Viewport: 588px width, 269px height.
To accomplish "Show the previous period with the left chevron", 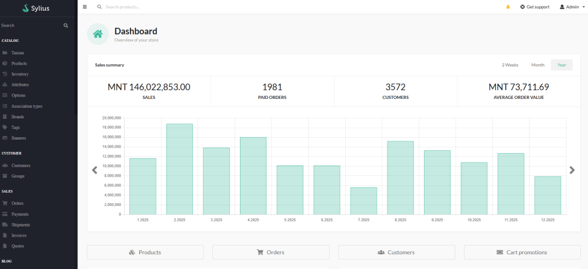I will pos(95,170).
